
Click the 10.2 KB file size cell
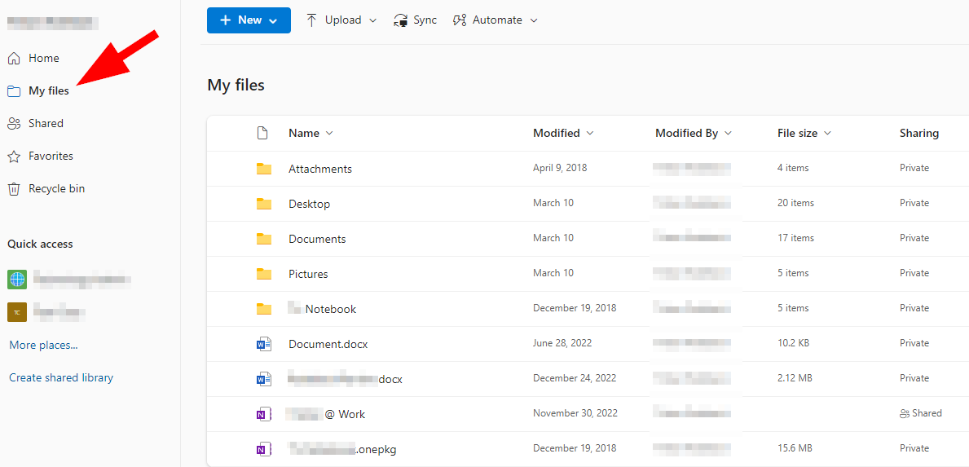click(x=794, y=343)
